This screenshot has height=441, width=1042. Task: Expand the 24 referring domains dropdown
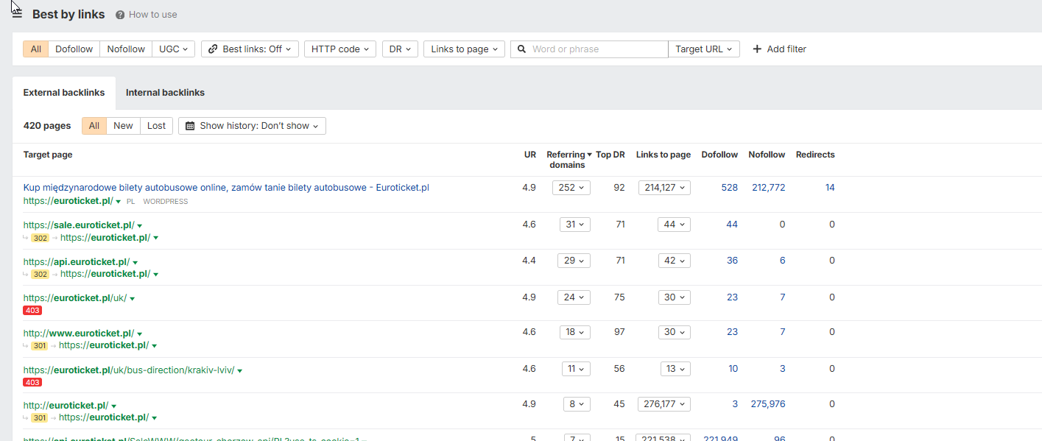pyautogui.click(x=574, y=297)
